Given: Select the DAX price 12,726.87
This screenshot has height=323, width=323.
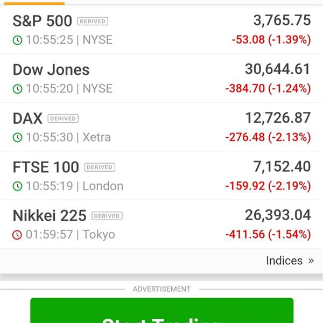Looking at the screenshot, I should (x=278, y=118).
